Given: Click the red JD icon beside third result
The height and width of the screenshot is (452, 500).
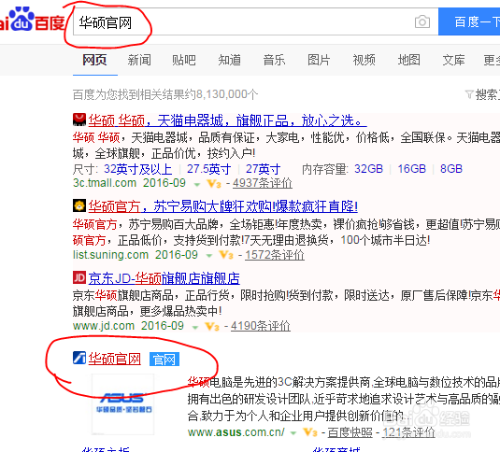Looking at the screenshot, I should [x=79, y=277].
